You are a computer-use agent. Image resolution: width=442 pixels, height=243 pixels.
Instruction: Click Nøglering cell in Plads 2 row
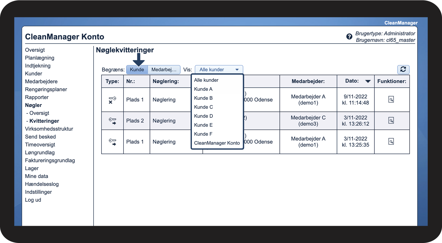(x=164, y=121)
